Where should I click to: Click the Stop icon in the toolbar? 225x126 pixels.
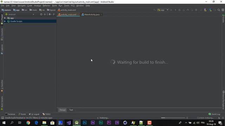196,10
